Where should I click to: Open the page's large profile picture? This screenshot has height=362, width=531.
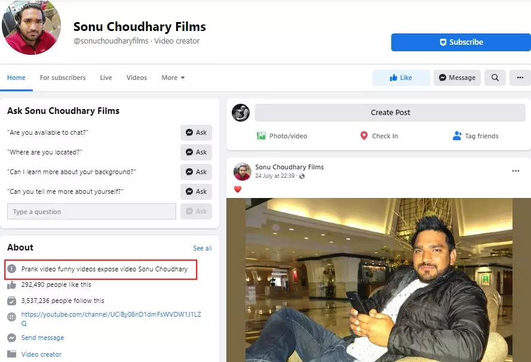click(31, 26)
